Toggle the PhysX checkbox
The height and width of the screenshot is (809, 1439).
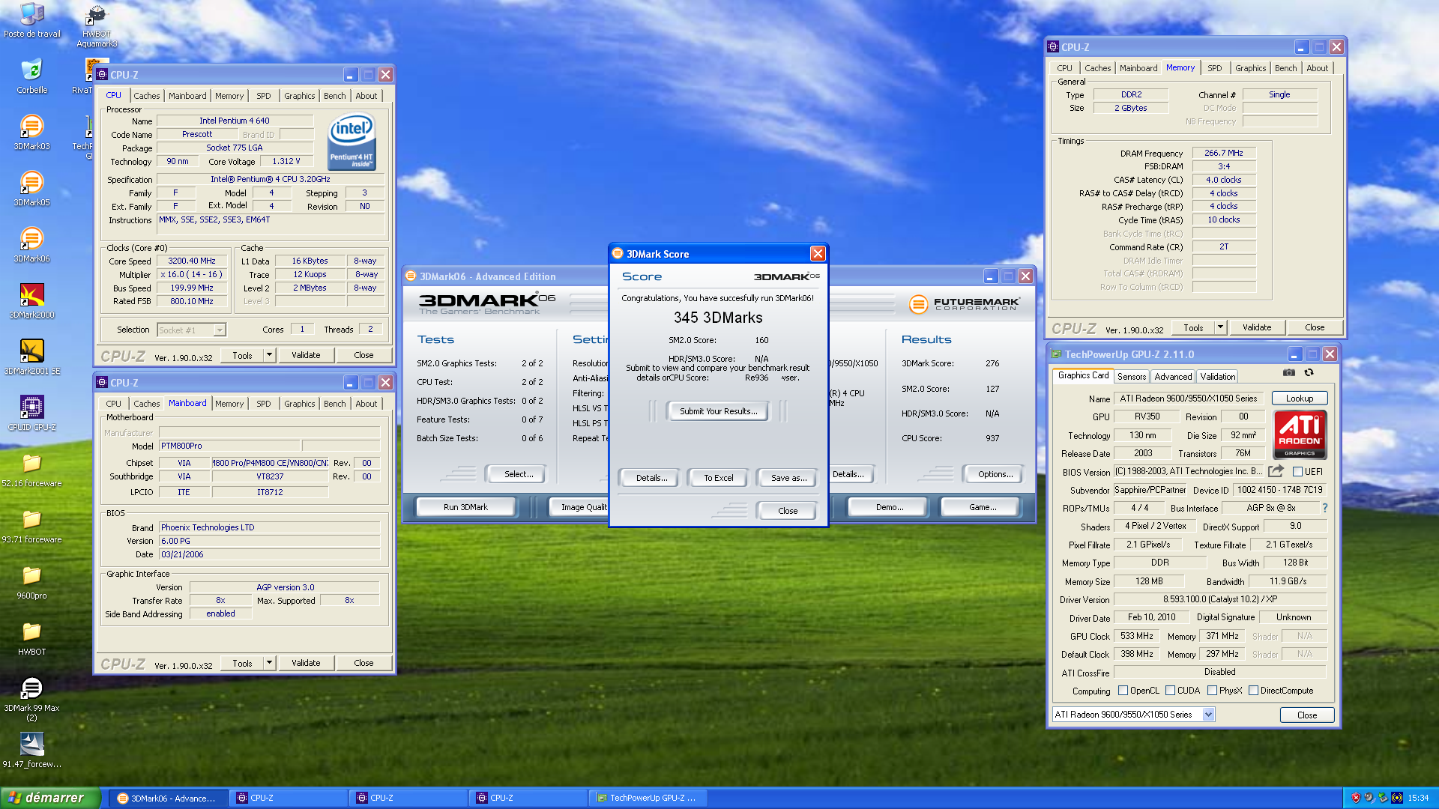(x=1212, y=691)
